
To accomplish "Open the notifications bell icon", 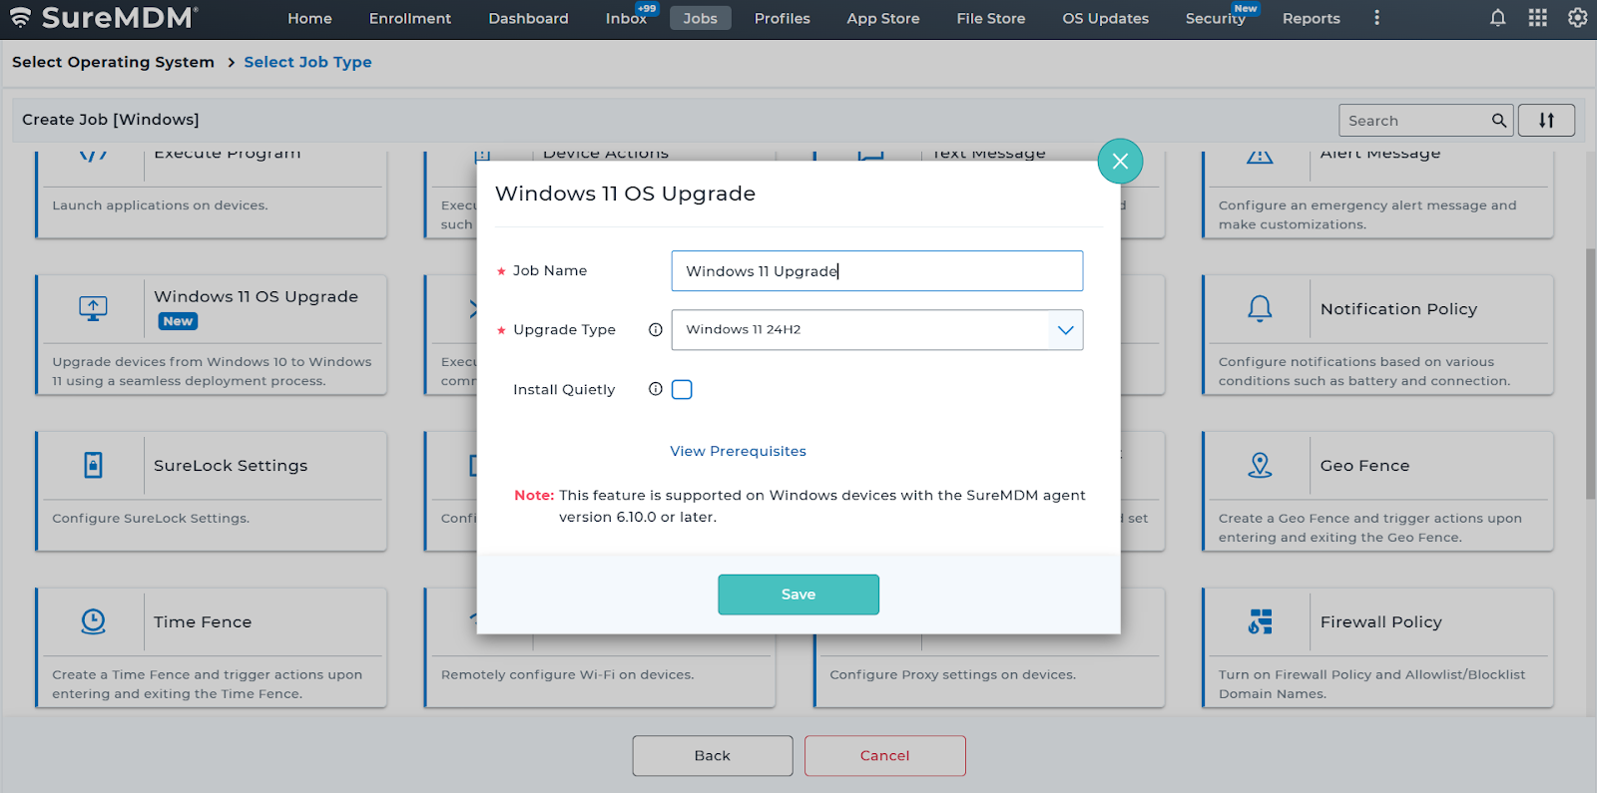I will pos(1497,18).
